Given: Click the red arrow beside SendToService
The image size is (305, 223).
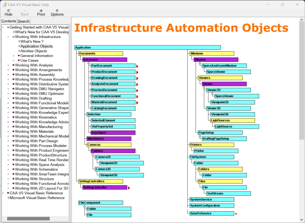Looking at the screenshot, I should point(235,213).
